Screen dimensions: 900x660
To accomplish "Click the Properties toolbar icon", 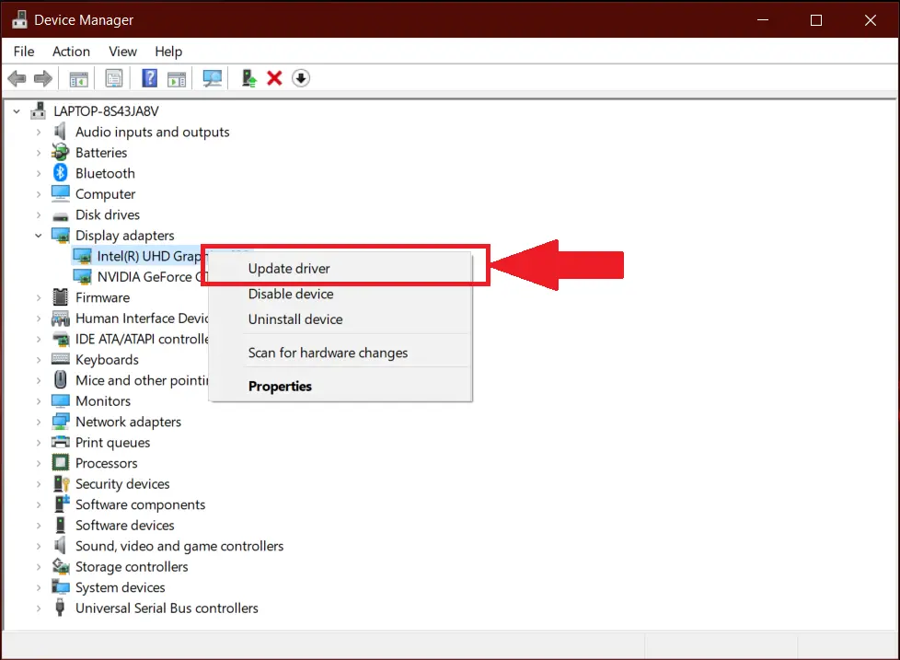I will coord(114,78).
